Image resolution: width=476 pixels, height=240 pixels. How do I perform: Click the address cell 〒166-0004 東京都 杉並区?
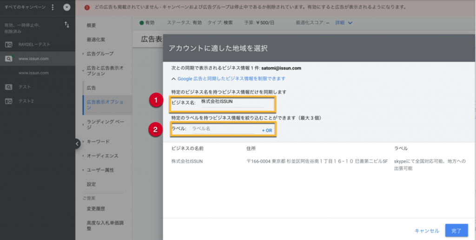(x=317, y=161)
